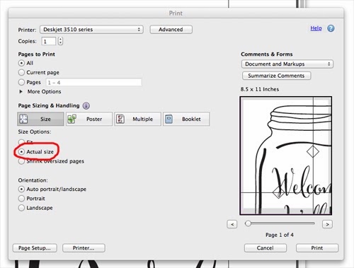Click the 'Page 1 of 4' label
This screenshot has height=268, width=354.
click(x=280, y=235)
